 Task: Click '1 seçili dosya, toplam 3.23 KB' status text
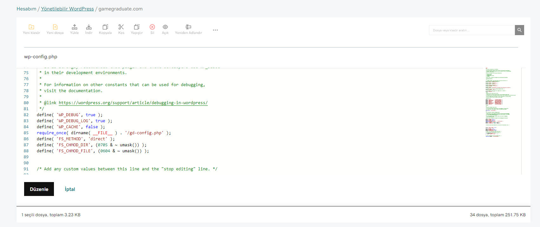coord(51,215)
